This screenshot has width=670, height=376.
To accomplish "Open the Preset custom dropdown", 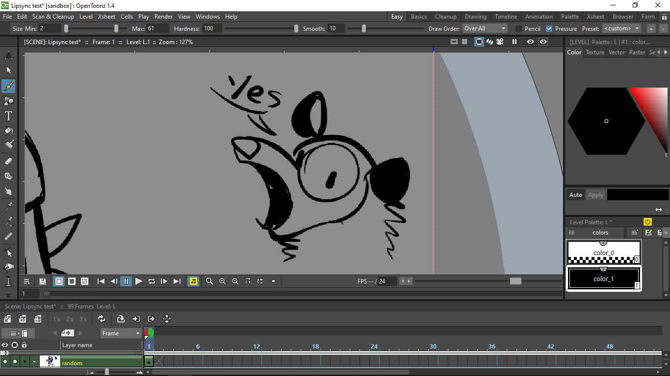I will [621, 28].
